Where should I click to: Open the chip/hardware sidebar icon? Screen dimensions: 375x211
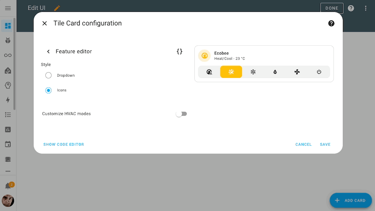(8, 159)
